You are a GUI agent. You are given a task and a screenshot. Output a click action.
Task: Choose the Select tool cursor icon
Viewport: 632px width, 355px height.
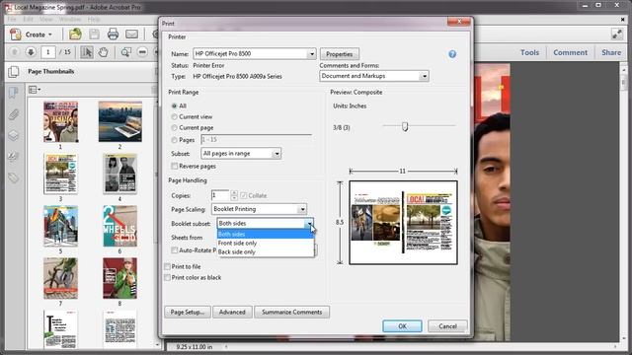87,52
